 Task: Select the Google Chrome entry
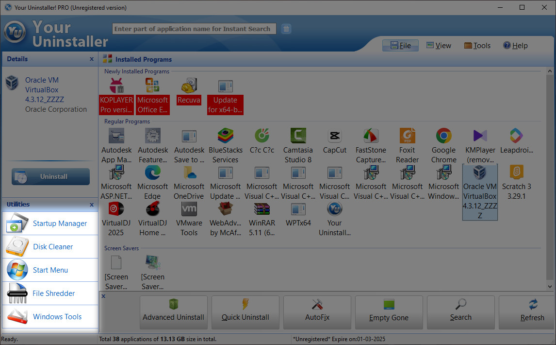tap(443, 141)
